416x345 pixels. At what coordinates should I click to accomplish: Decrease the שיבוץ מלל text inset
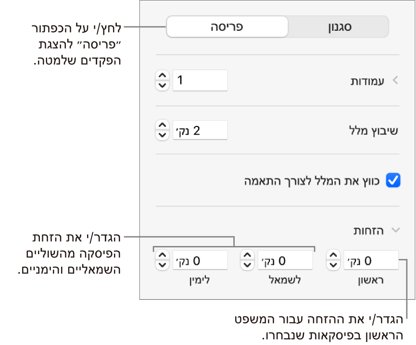point(163,135)
